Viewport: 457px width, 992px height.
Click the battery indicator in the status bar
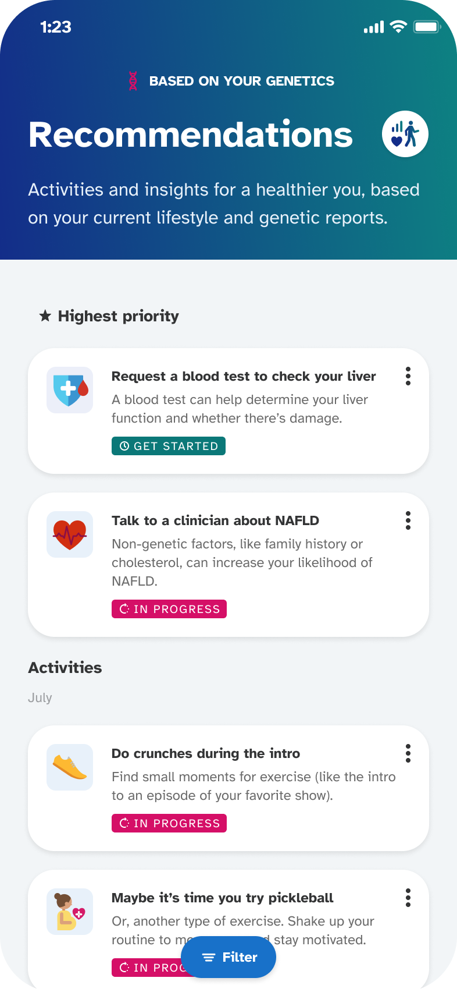click(x=427, y=26)
